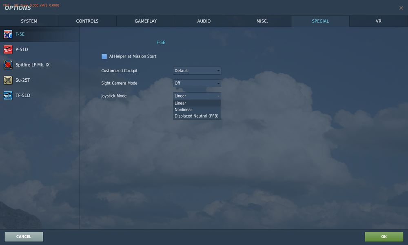
Task: Select the F-5E aircraft icon
Action: [8, 34]
